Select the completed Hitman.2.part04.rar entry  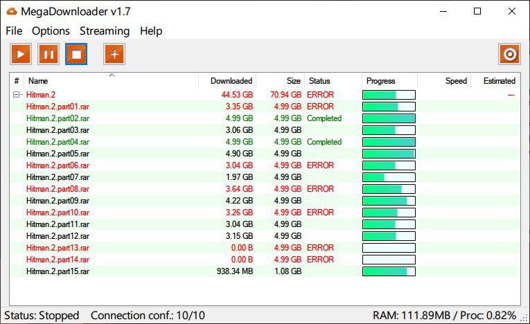pos(58,142)
